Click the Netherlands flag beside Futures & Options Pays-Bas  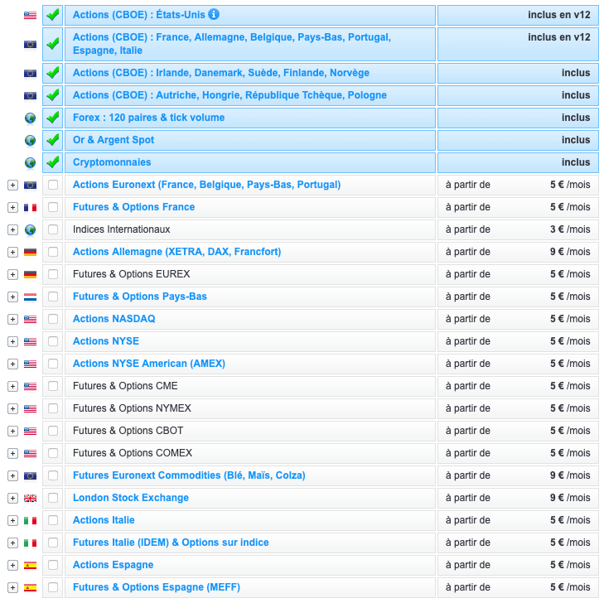click(x=31, y=297)
